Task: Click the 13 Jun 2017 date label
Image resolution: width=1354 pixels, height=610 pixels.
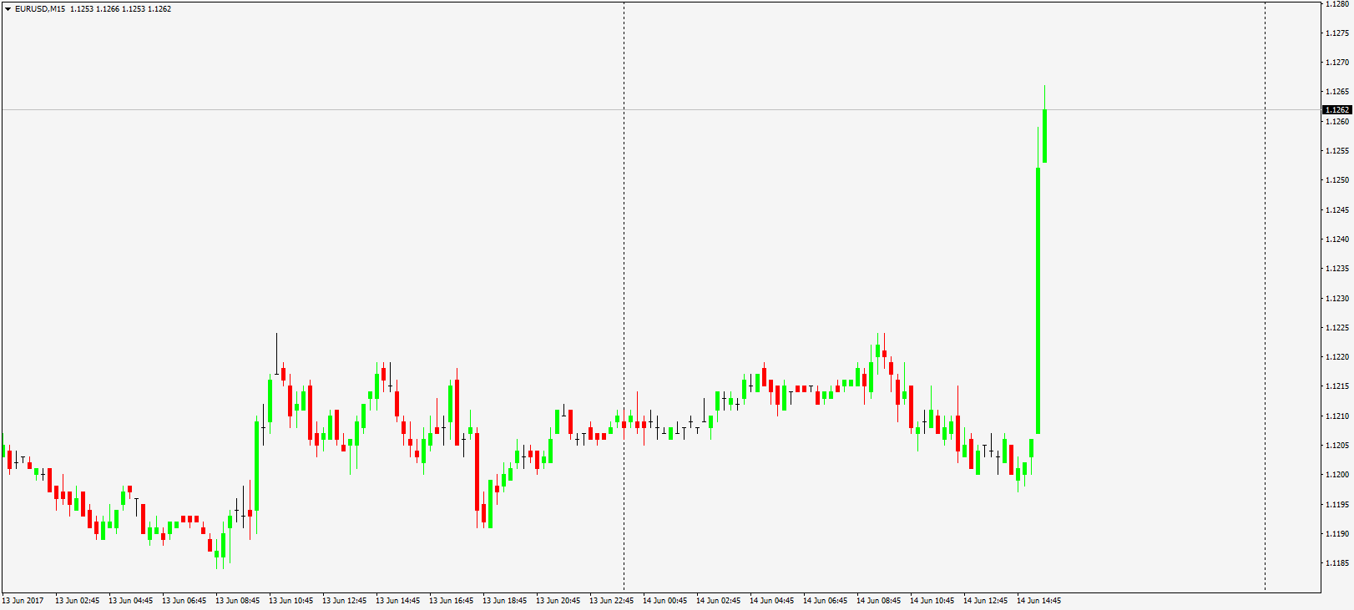Action: [23, 601]
